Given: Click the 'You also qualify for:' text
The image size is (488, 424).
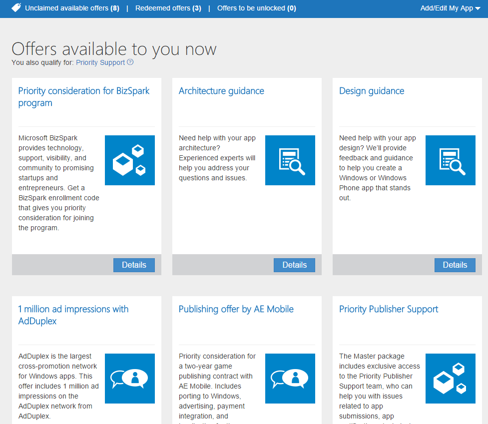Looking at the screenshot, I should tap(42, 62).
